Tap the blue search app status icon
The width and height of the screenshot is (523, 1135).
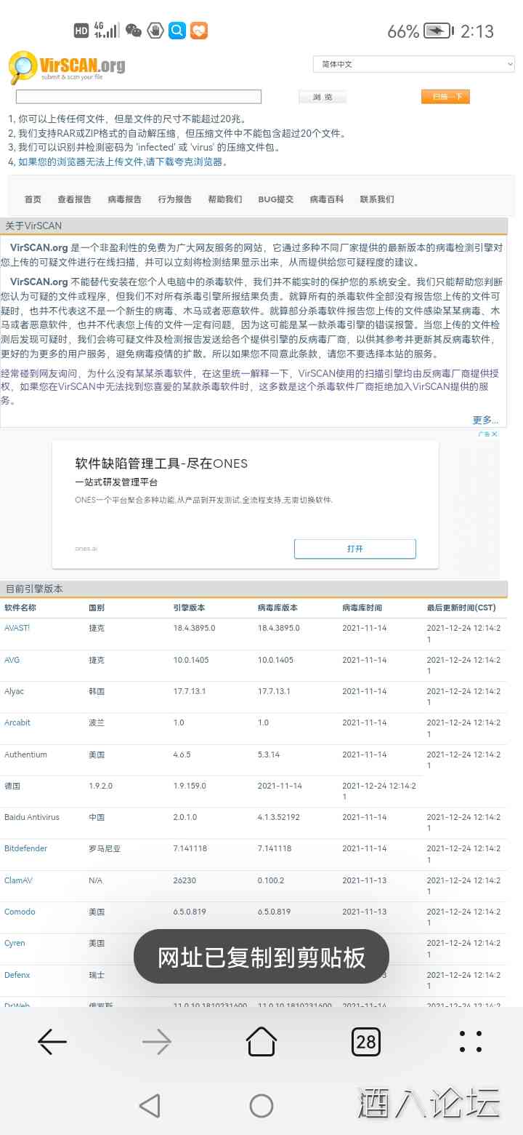[x=177, y=31]
